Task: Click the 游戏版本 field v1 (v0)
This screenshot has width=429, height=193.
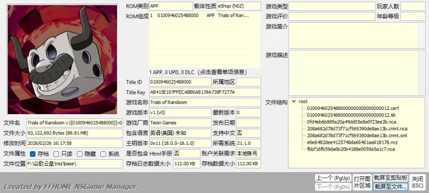Action: pos(180,113)
